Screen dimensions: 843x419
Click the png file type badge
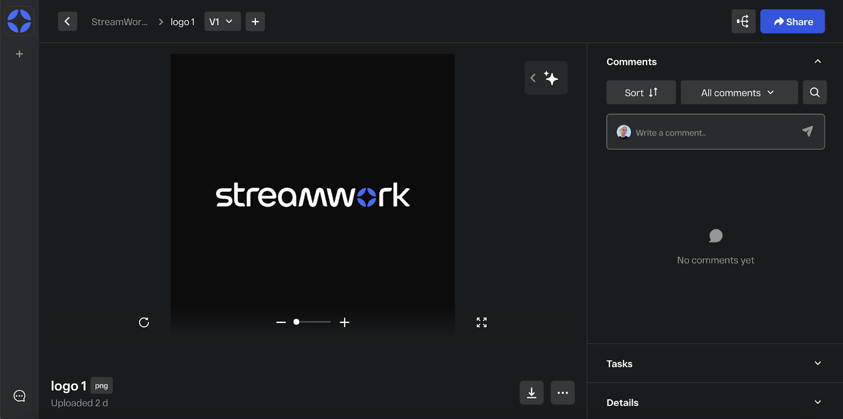pyautogui.click(x=102, y=386)
